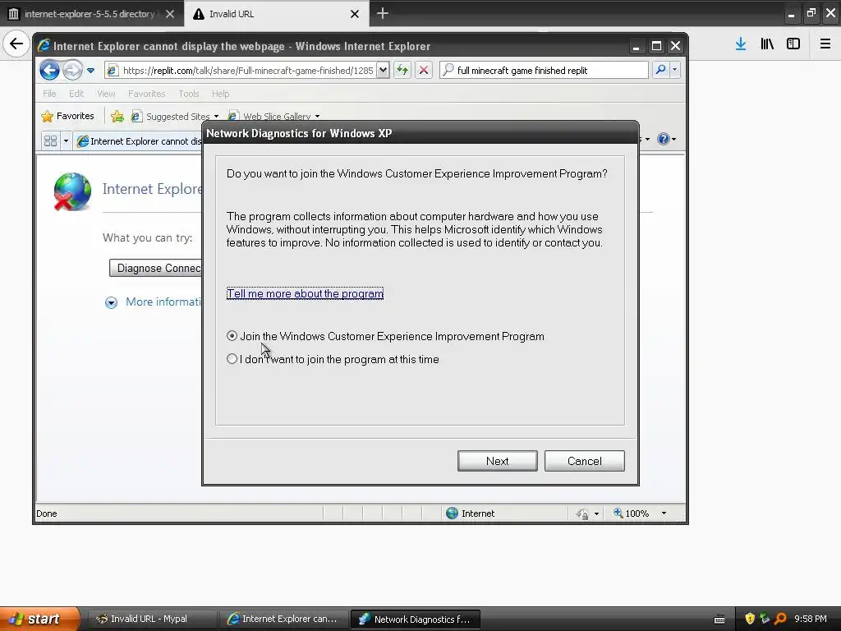Open Tell me more about the program link
The height and width of the screenshot is (631, 841).
point(305,293)
